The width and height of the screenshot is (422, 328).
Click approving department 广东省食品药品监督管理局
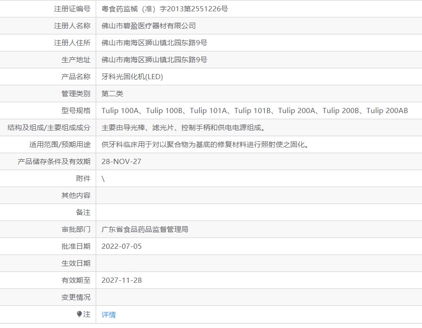145,229
